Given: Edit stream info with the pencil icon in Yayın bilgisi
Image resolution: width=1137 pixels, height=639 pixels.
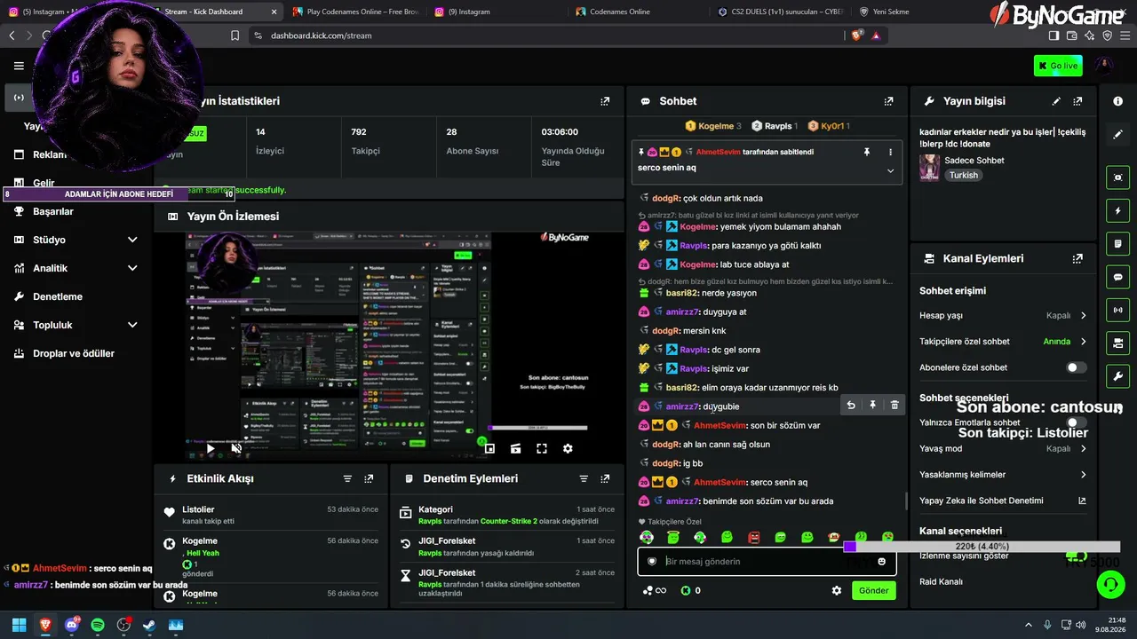Looking at the screenshot, I should pyautogui.click(x=1056, y=101).
